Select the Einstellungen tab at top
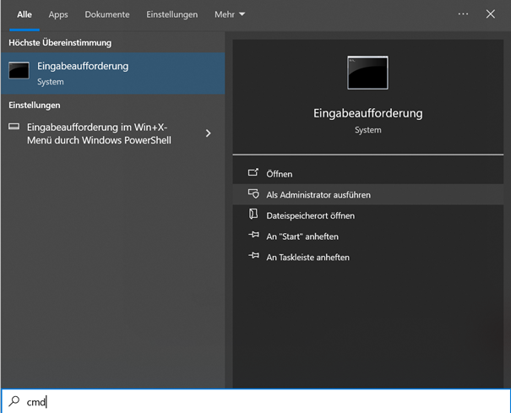The height and width of the screenshot is (413, 511). 171,14
